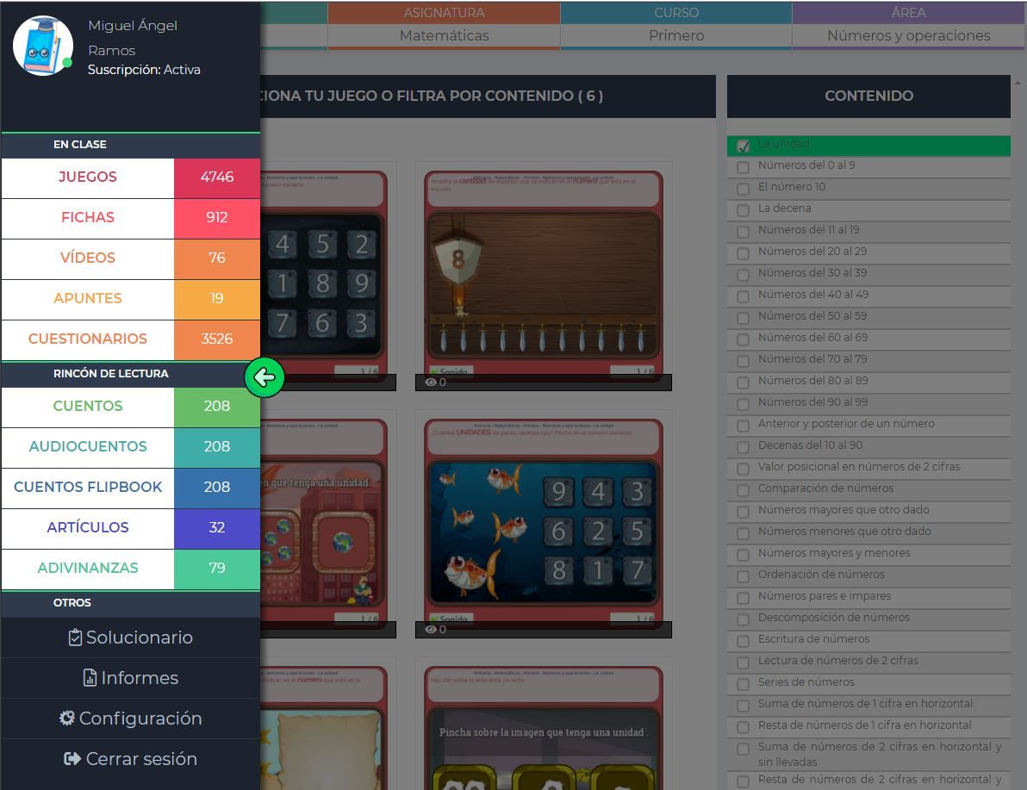
Task: Check La decena filter
Action: 743,210
